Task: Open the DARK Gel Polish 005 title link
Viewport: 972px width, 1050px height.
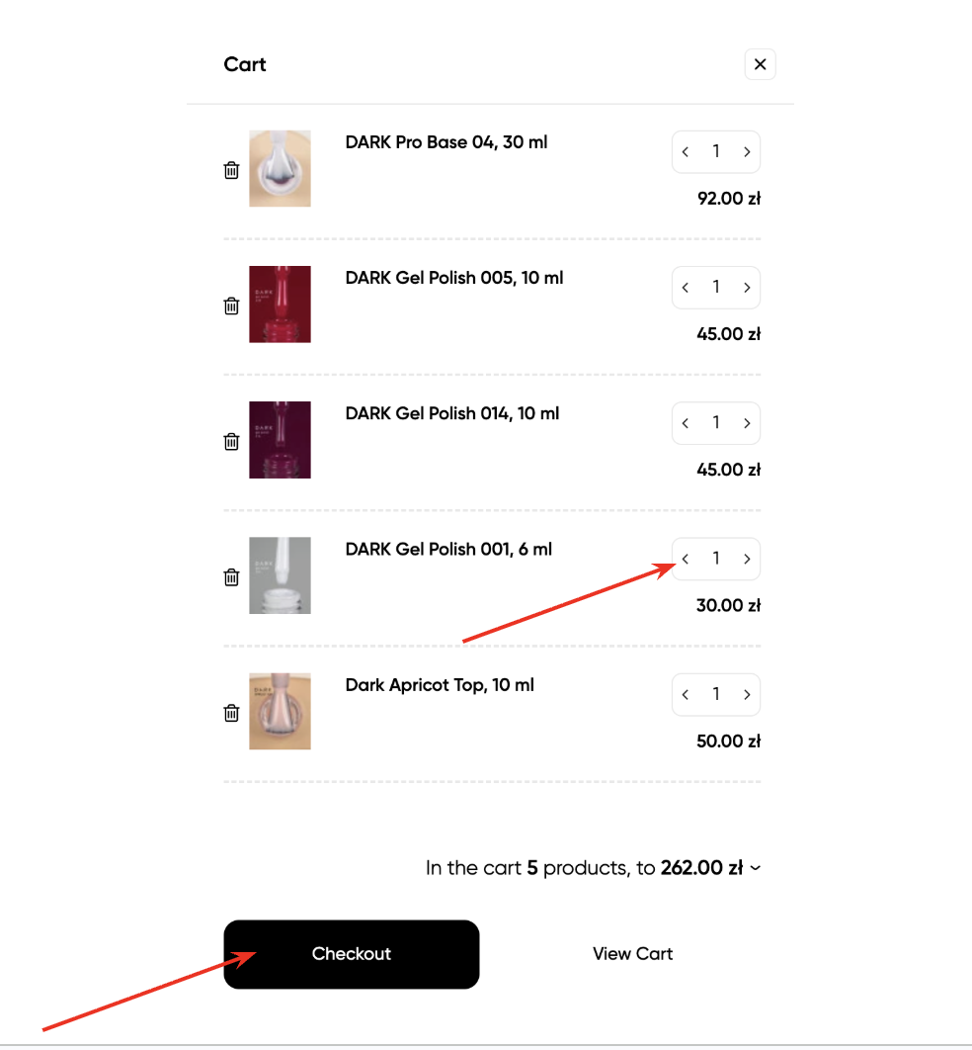Action: (x=453, y=278)
